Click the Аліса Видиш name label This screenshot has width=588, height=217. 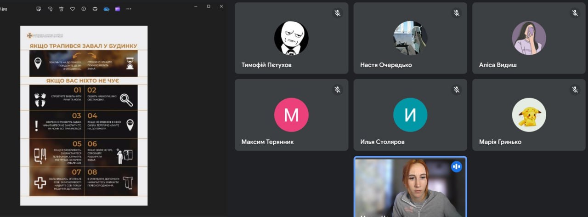click(x=498, y=65)
